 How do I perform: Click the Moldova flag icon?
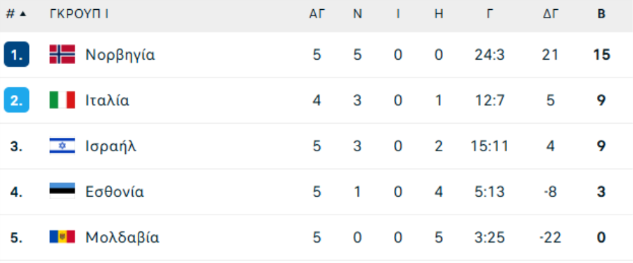(x=62, y=237)
